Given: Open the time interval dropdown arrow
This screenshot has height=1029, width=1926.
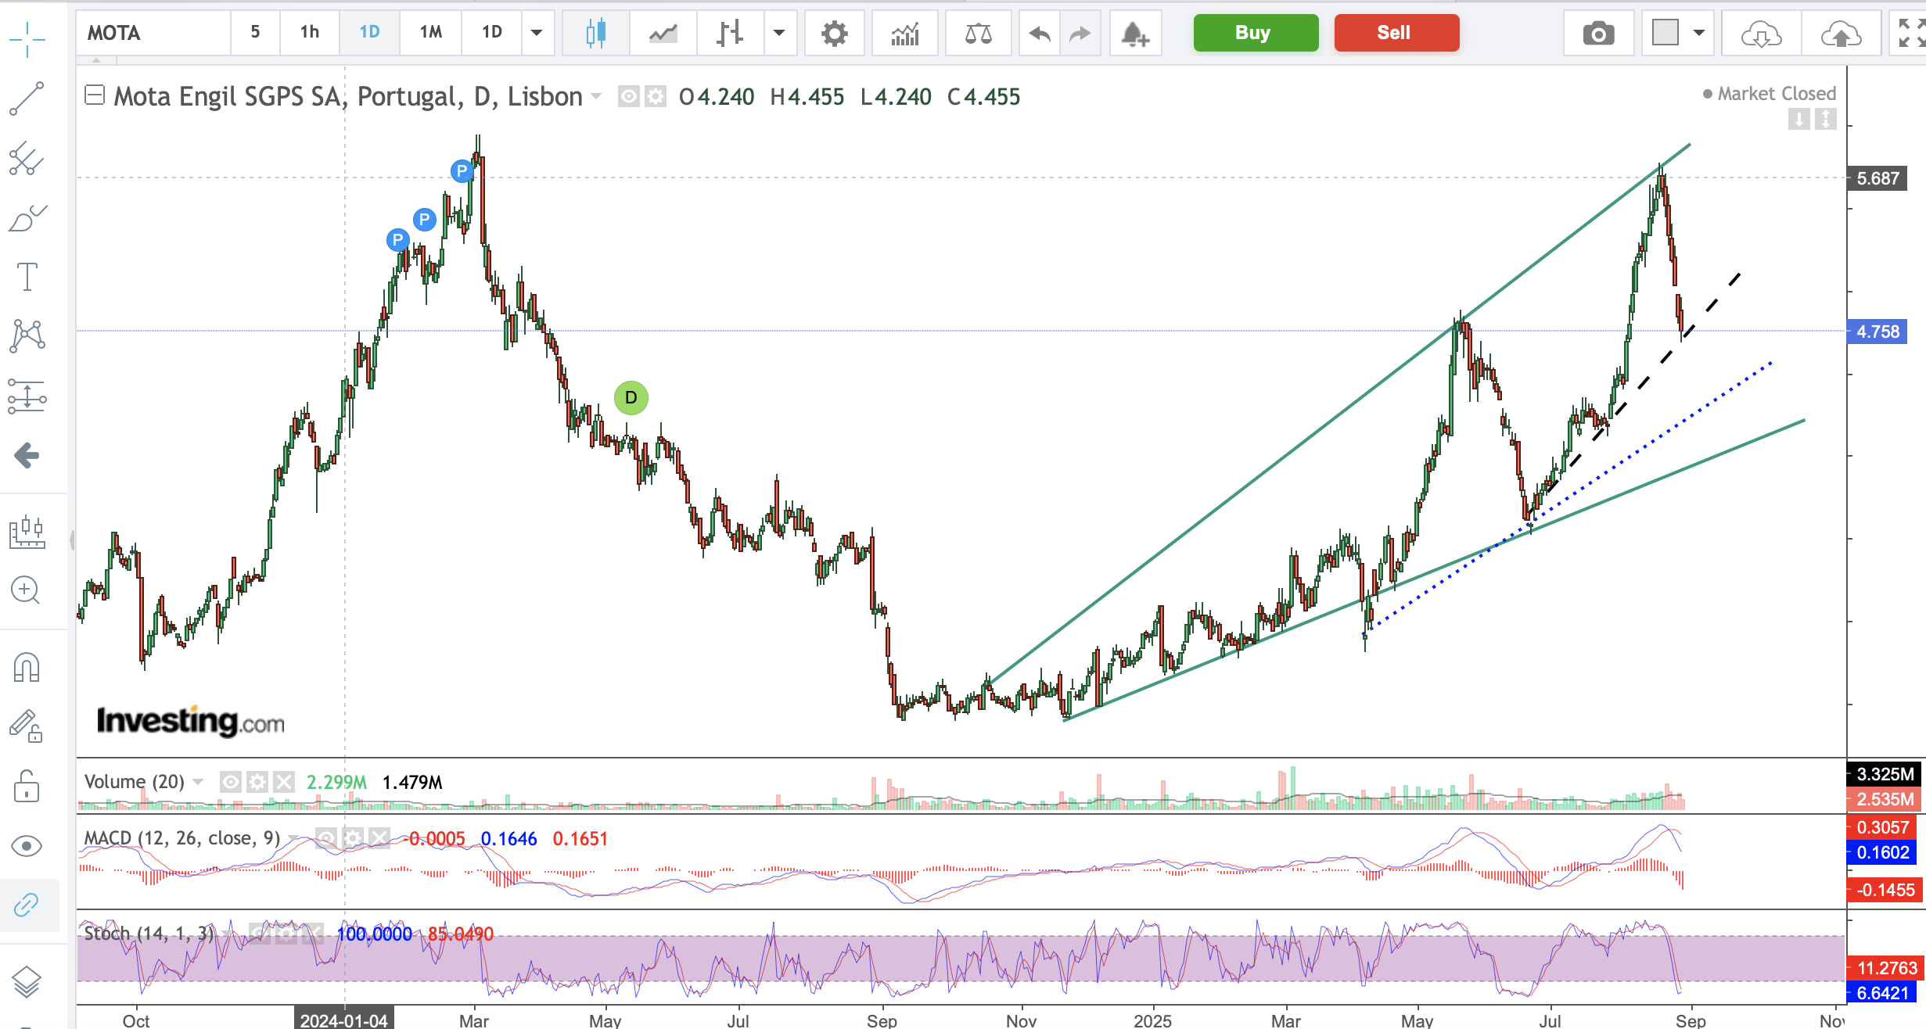Looking at the screenshot, I should coord(537,33).
